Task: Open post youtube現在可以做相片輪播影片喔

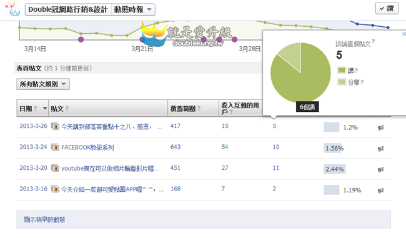Action: tap(110, 169)
